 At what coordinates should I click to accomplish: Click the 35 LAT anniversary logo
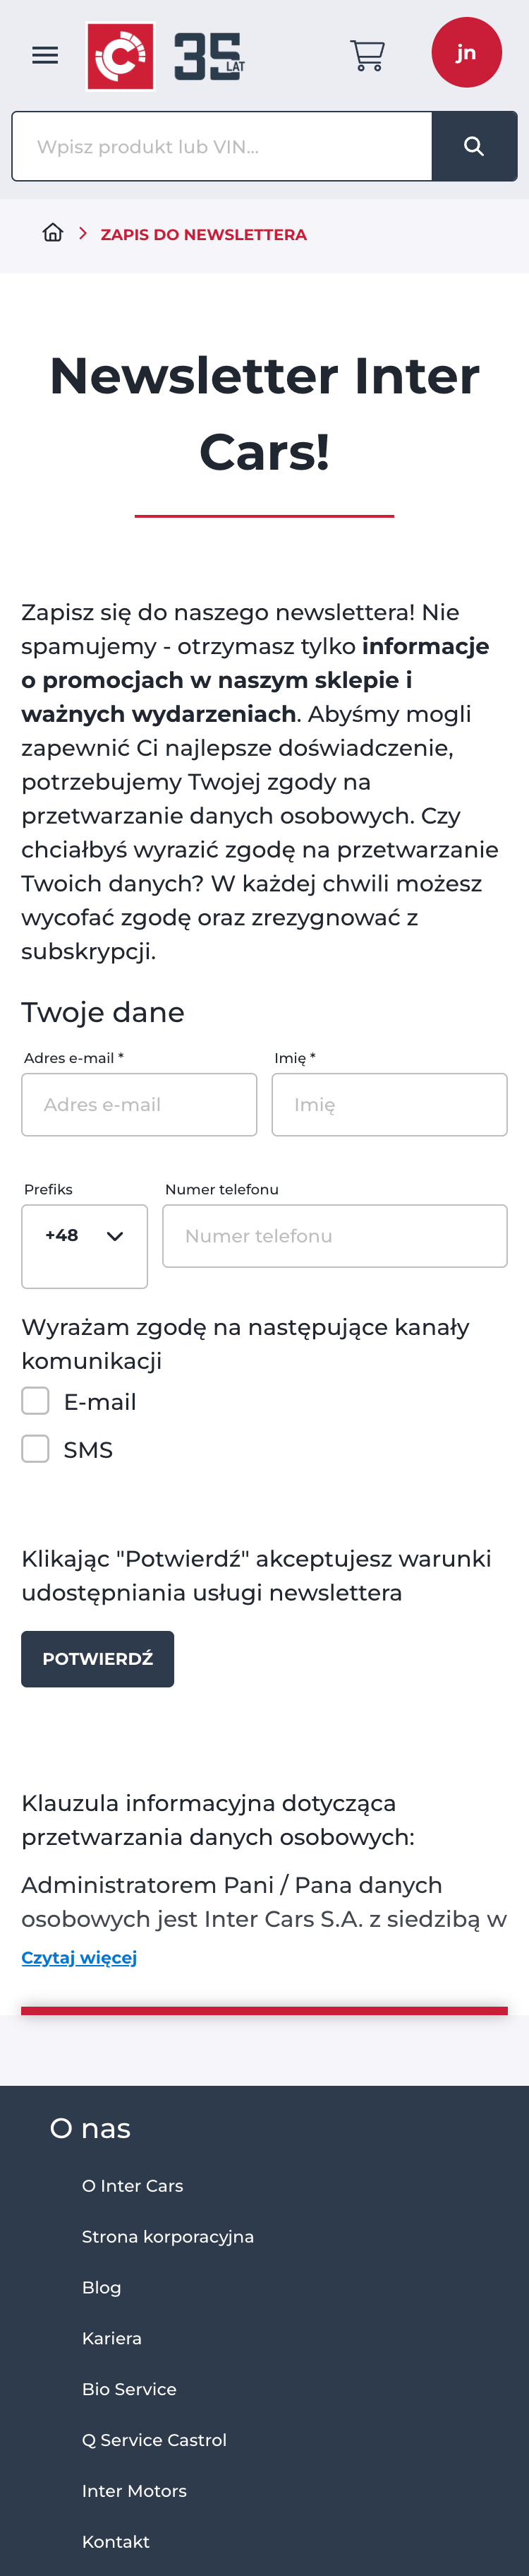pos(209,56)
